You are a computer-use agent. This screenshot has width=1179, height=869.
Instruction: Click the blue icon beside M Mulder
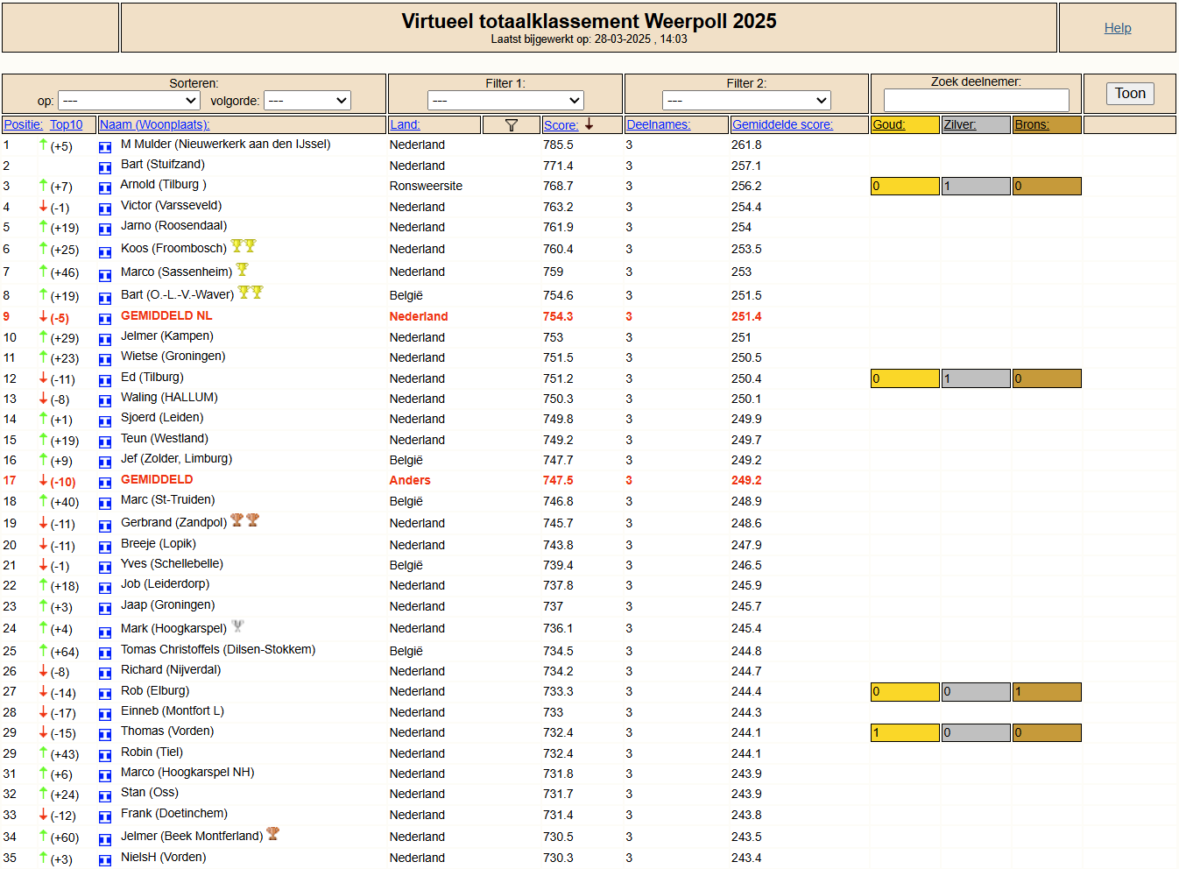[x=105, y=147]
